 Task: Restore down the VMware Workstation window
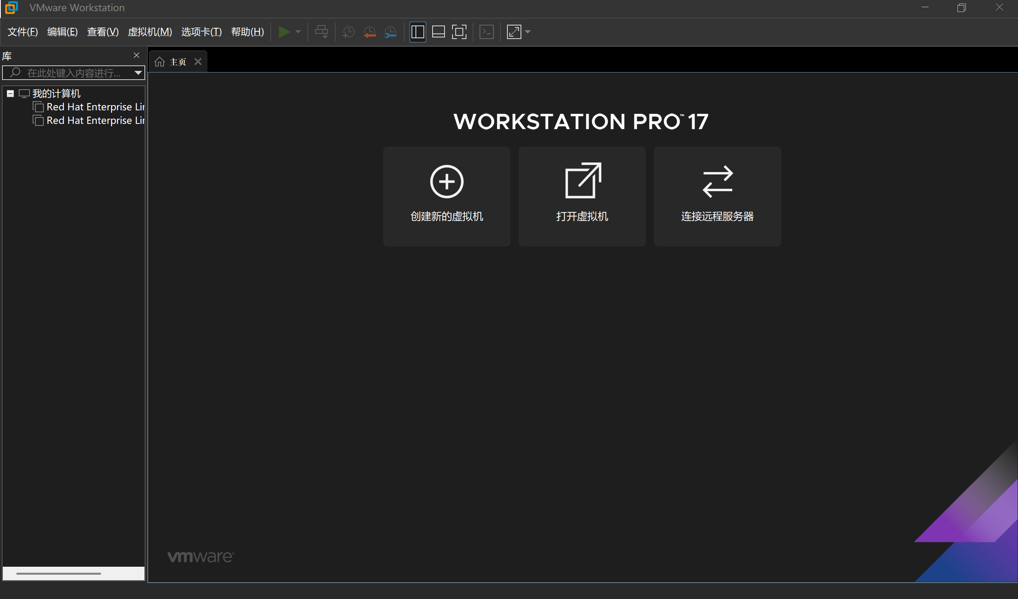click(x=962, y=8)
